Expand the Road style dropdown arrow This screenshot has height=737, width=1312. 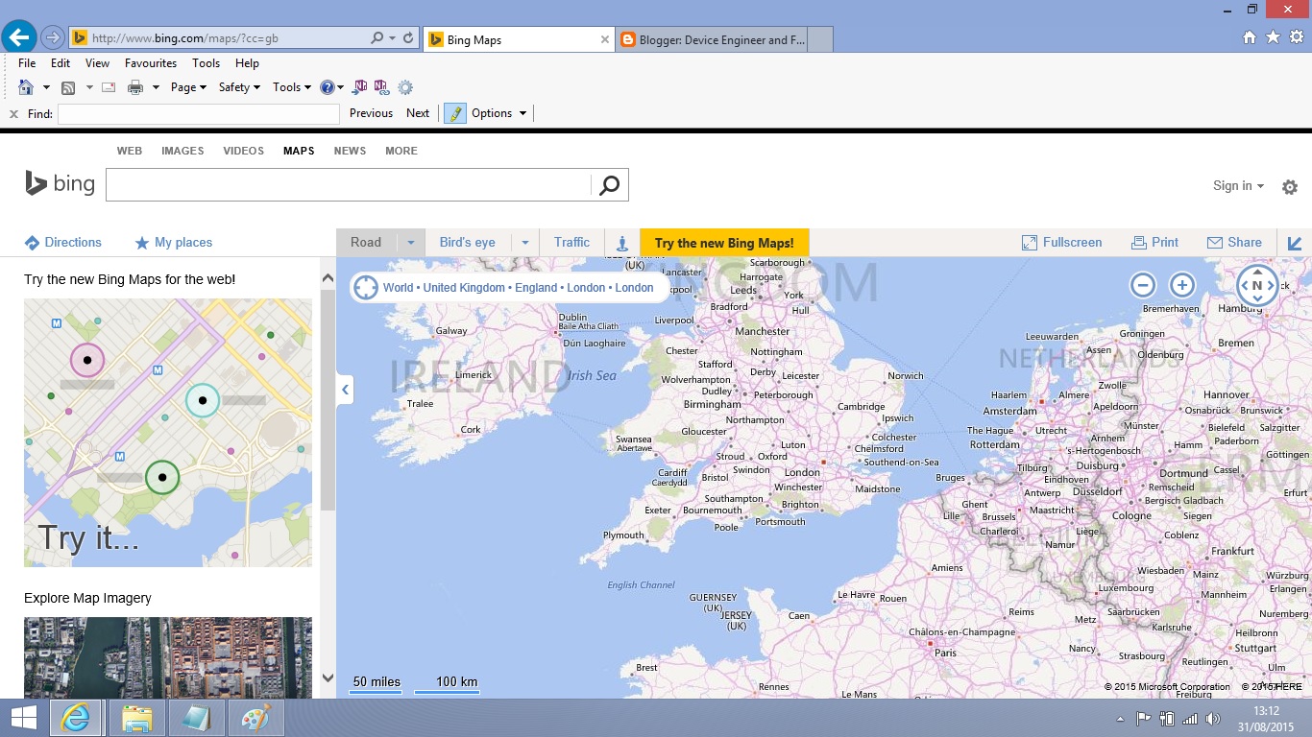(410, 243)
